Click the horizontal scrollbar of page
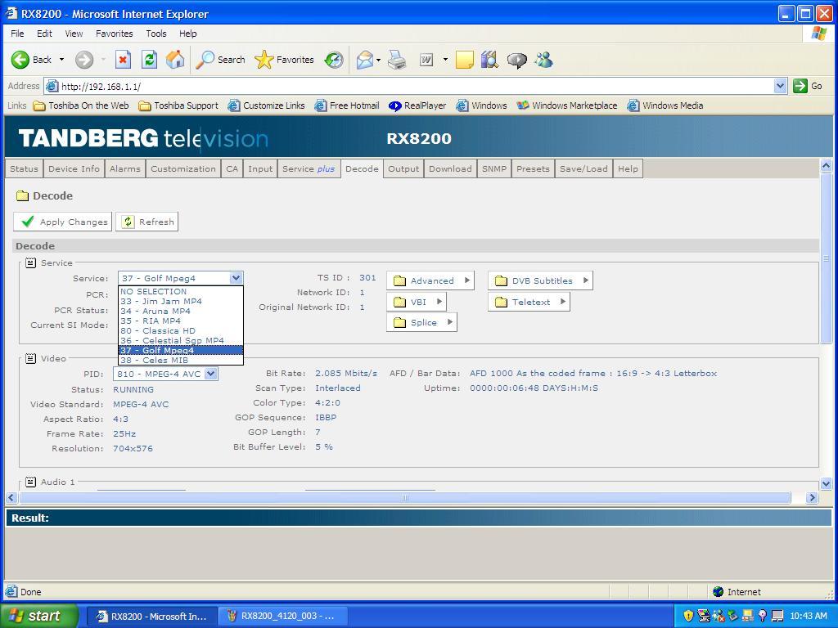The height and width of the screenshot is (628, 838). [404, 497]
